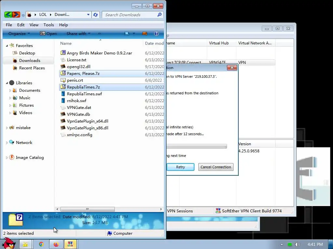This screenshot has width=333, height=249.
Task: Go back with green arrow button
Action: (x=8, y=15)
